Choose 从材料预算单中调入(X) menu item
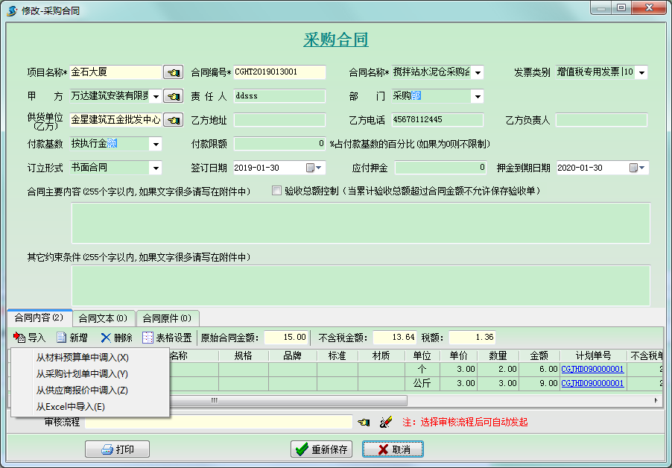This screenshot has width=672, height=468. point(90,358)
